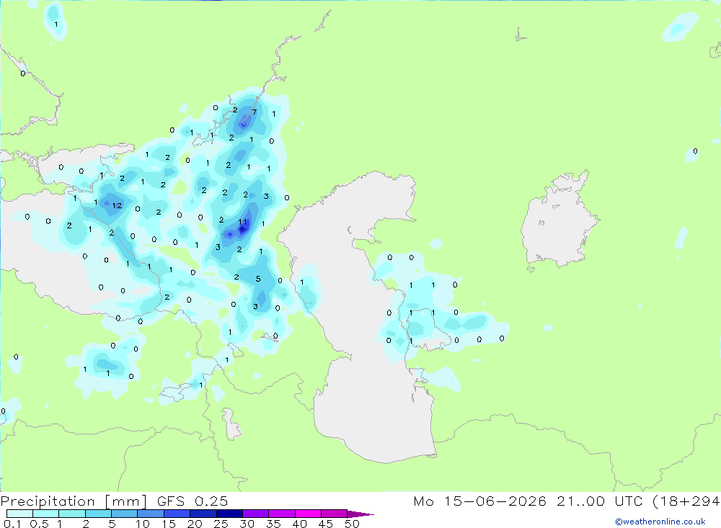Click the '0.1' legend scale label

click(x=12, y=524)
